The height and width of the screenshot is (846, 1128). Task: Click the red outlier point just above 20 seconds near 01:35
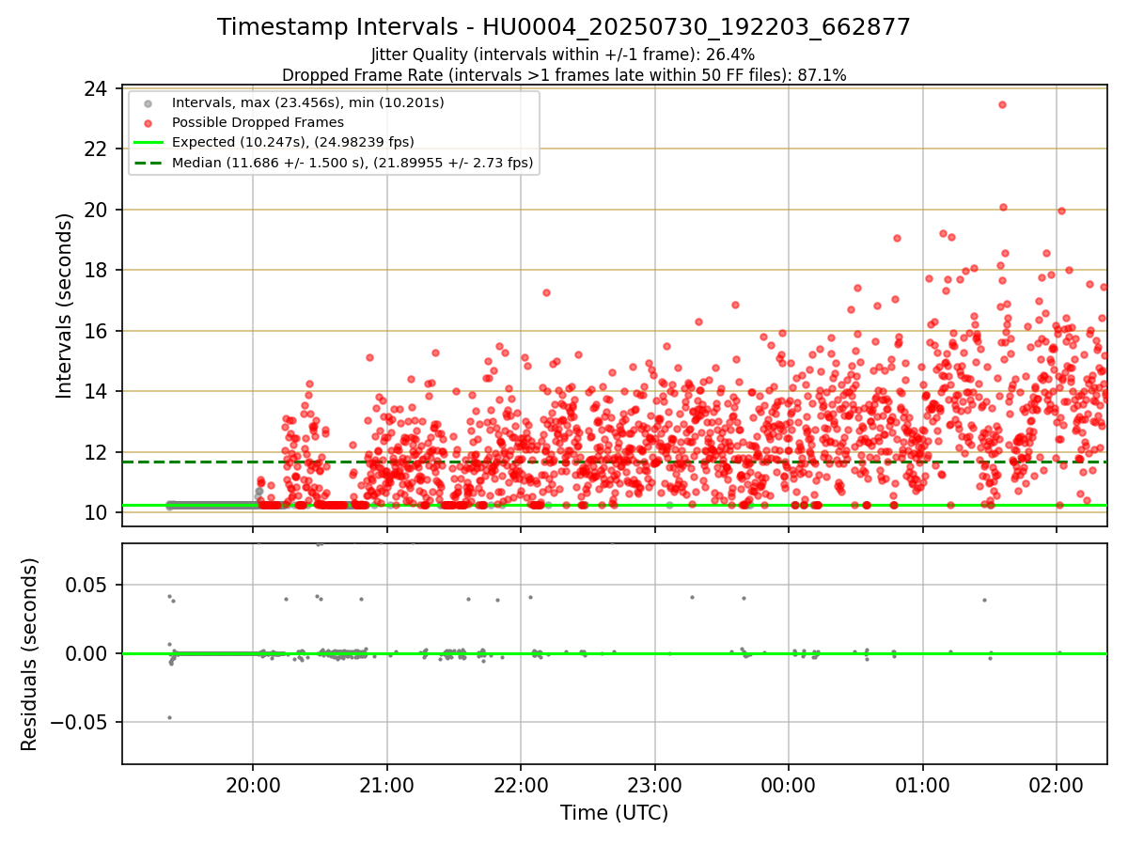[x=1003, y=207]
